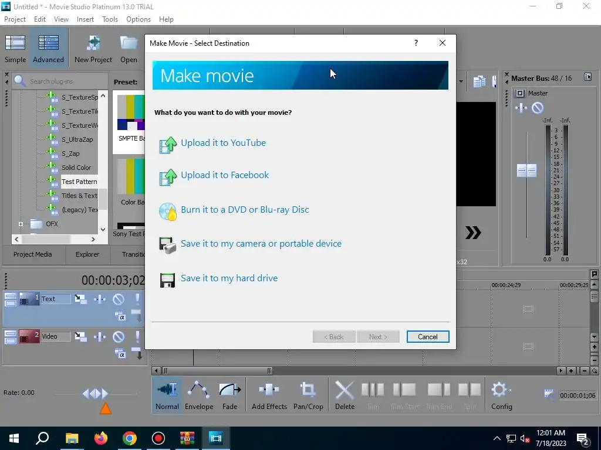Open the Options menu

(139, 19)
